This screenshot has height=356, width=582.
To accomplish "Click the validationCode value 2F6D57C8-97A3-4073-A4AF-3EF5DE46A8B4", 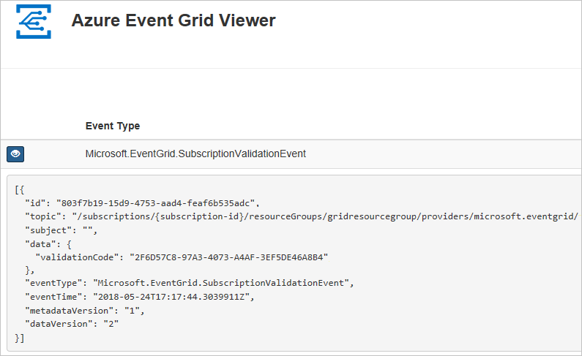I will coord(228,257).
